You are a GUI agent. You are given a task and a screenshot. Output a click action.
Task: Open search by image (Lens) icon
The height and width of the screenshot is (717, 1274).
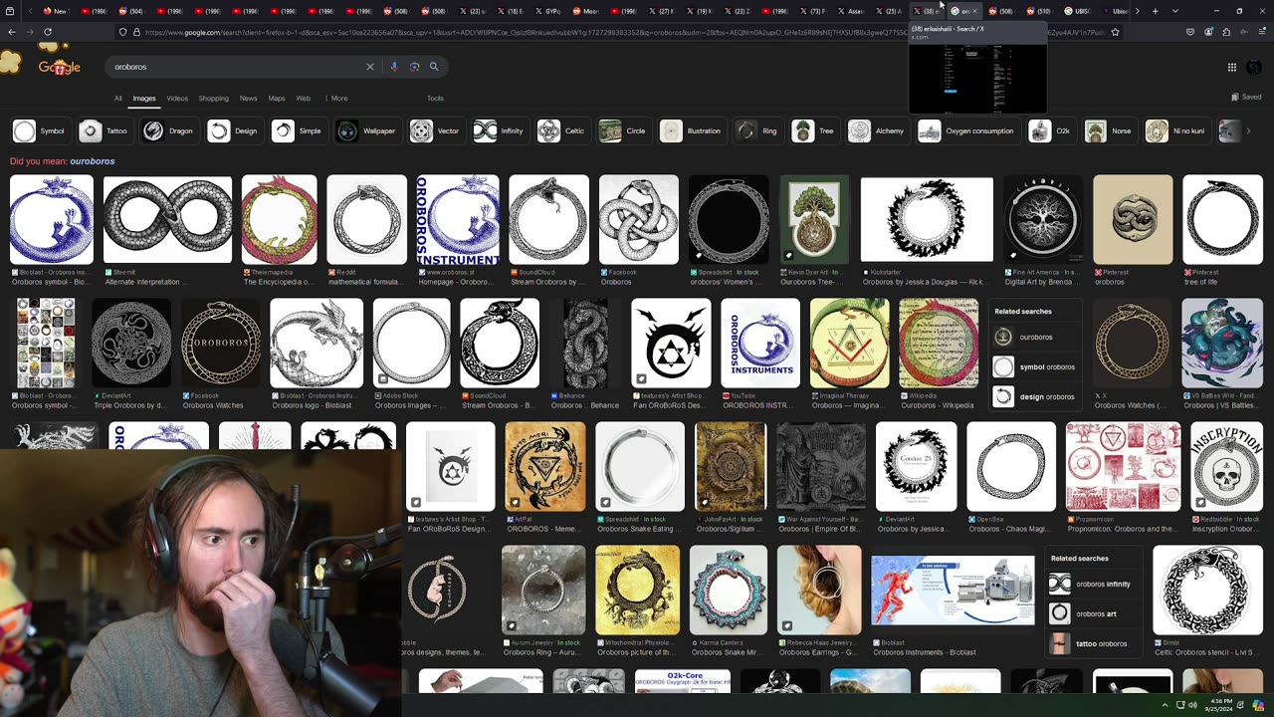click(x=414, y=67)
